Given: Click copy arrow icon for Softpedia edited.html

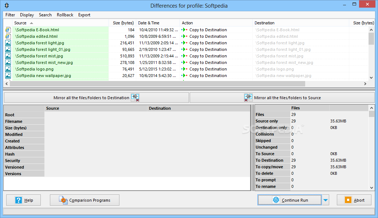Looking at the screenshot, I should pyautogui.click(x=184, y=36).
